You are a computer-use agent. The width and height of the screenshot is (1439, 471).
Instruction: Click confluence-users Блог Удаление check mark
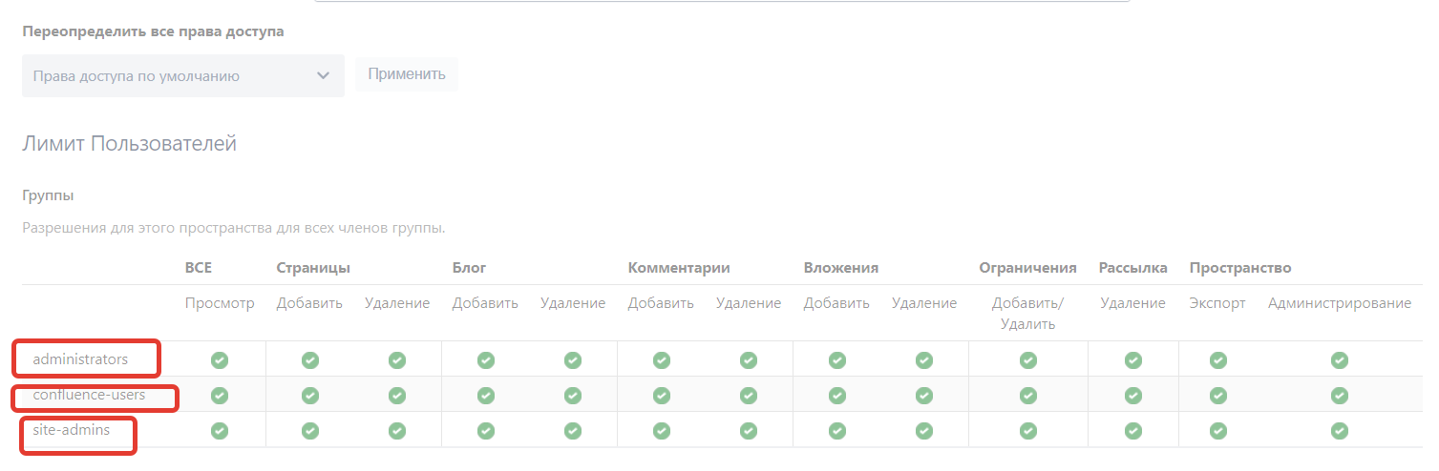(573, 396)
